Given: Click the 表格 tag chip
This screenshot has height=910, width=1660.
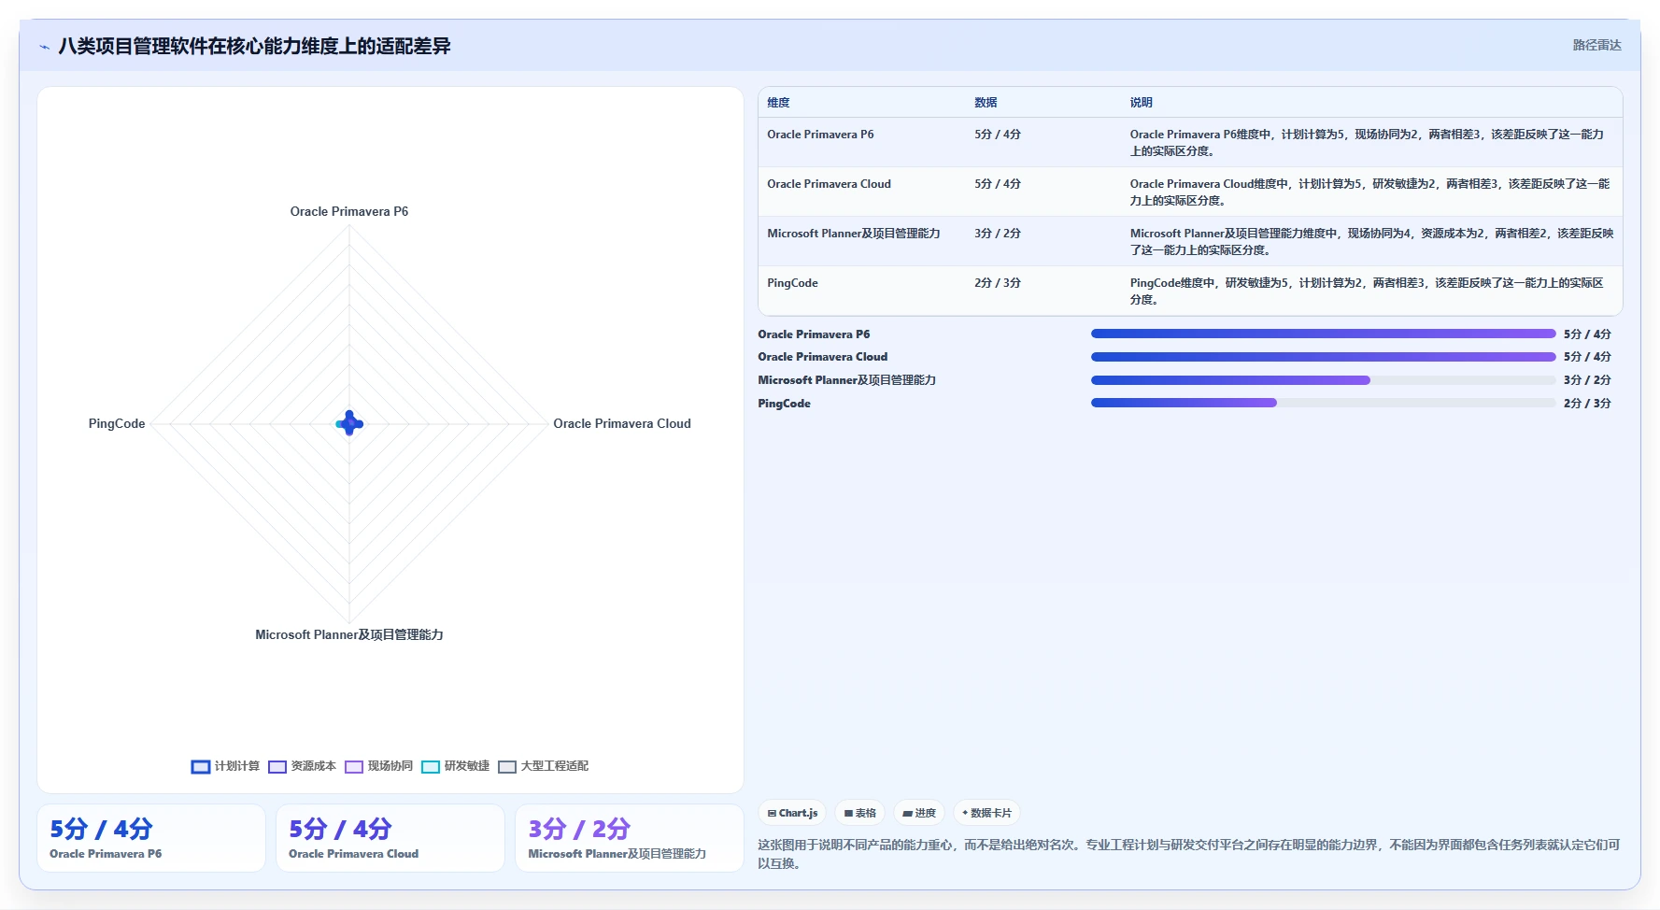Looking at the screenshot, I should [x=859, y=813].
